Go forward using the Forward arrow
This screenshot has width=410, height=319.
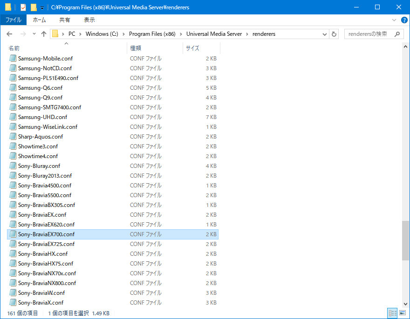tap(23, 34)
